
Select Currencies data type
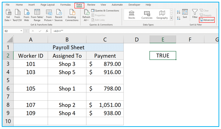click(147, 15)
